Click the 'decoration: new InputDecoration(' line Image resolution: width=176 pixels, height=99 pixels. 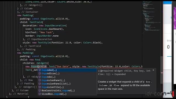pyautogui.click(x=45, y=26)
